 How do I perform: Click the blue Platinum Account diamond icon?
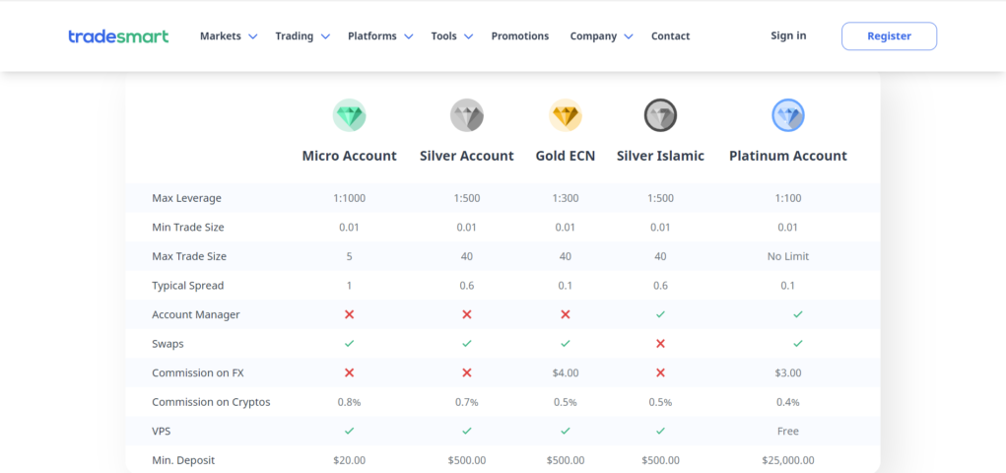[788, 115]
